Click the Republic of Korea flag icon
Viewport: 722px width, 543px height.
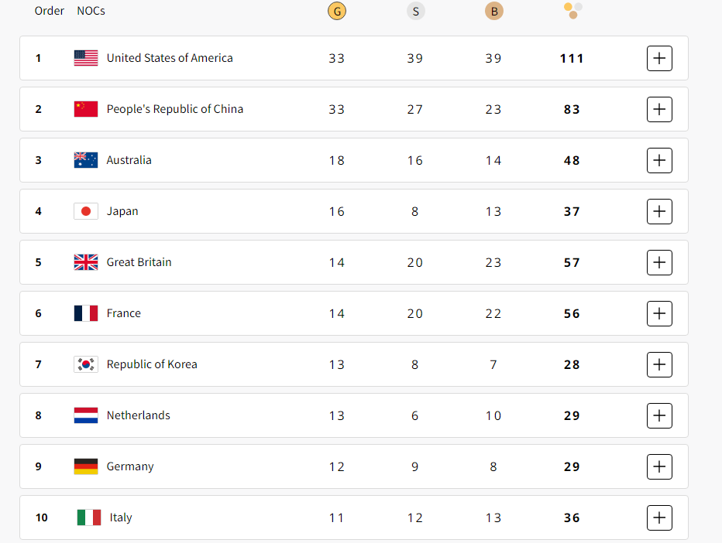(86, 364)
